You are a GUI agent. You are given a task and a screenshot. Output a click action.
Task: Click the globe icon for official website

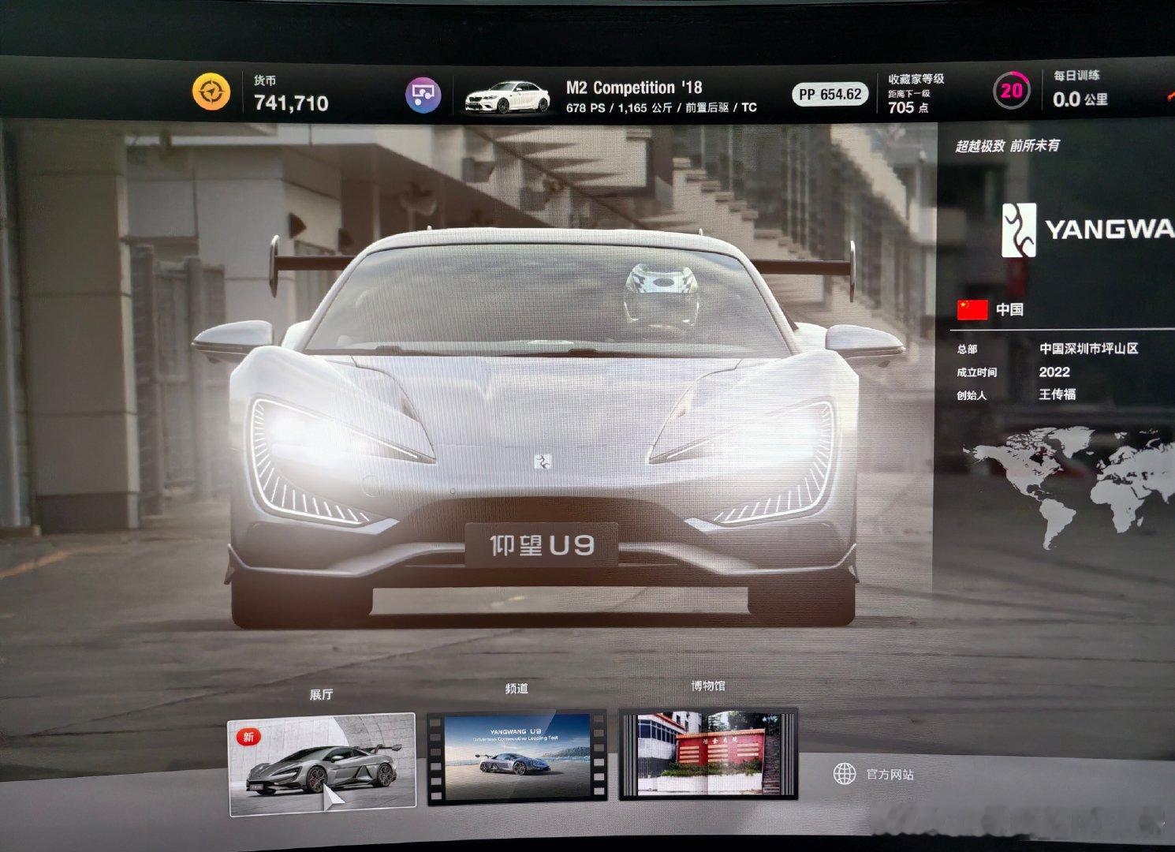845,773
